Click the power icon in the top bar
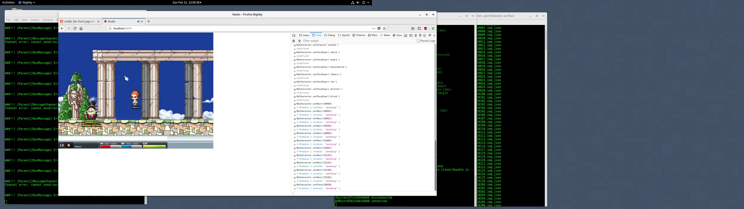The height and width of the screenshot is (209, 744). [363, 2]
